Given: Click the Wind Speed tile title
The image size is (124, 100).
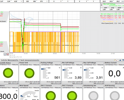Looking at the screenshot, I should 24,85.
